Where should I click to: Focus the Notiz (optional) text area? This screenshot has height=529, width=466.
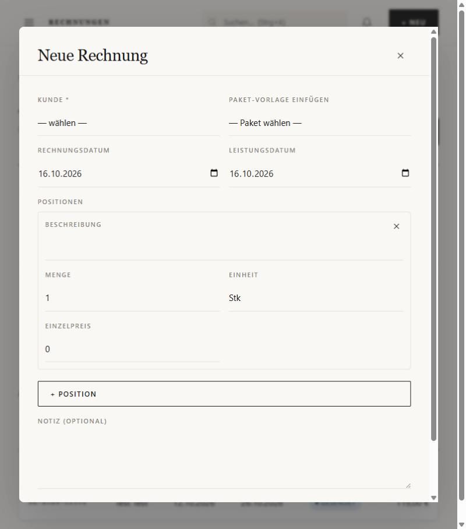(224, 460)
